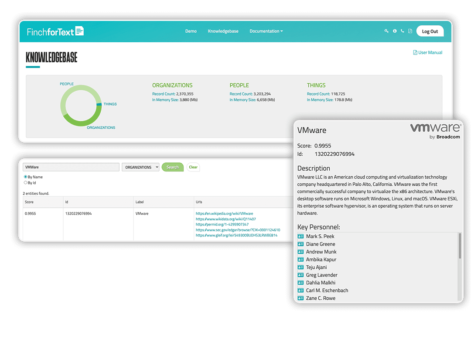The image size is (471, 349).
Task: Open contact card icon for Diane Greene
Action: [x=300, y=244]
